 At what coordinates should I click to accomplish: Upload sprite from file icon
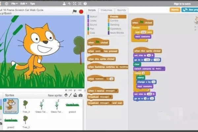[75, 95]
